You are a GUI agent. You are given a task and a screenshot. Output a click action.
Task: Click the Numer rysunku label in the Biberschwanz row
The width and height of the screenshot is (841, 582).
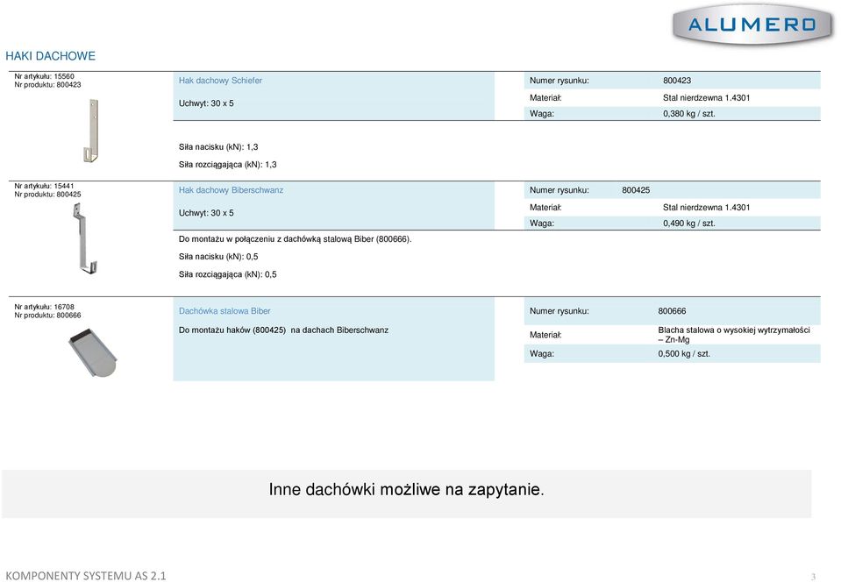pyautogui.click(x=559, y=190)
